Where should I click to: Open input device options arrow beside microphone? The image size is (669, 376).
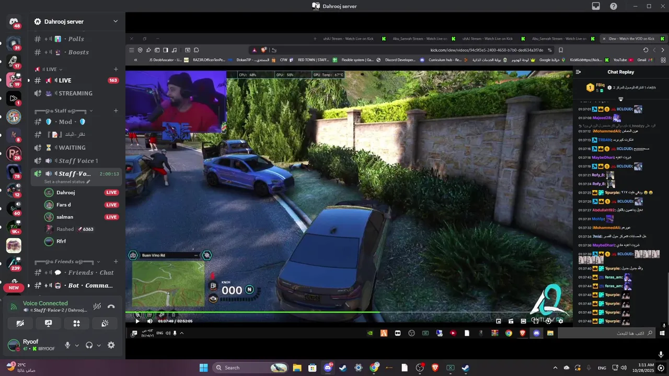[x=77, y=345]
